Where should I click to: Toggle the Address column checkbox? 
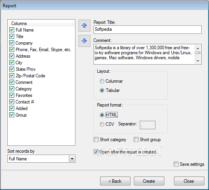[x=12, y=56]
